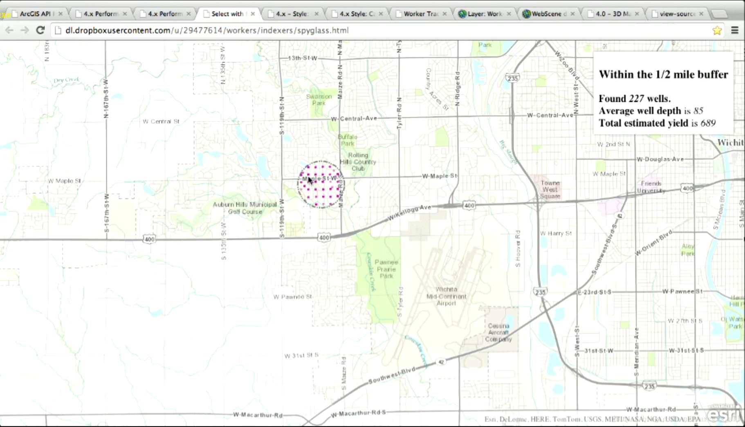Click the W Harry St road label
The height and width of the screenshot is (427, 745).
click(556, 233)
